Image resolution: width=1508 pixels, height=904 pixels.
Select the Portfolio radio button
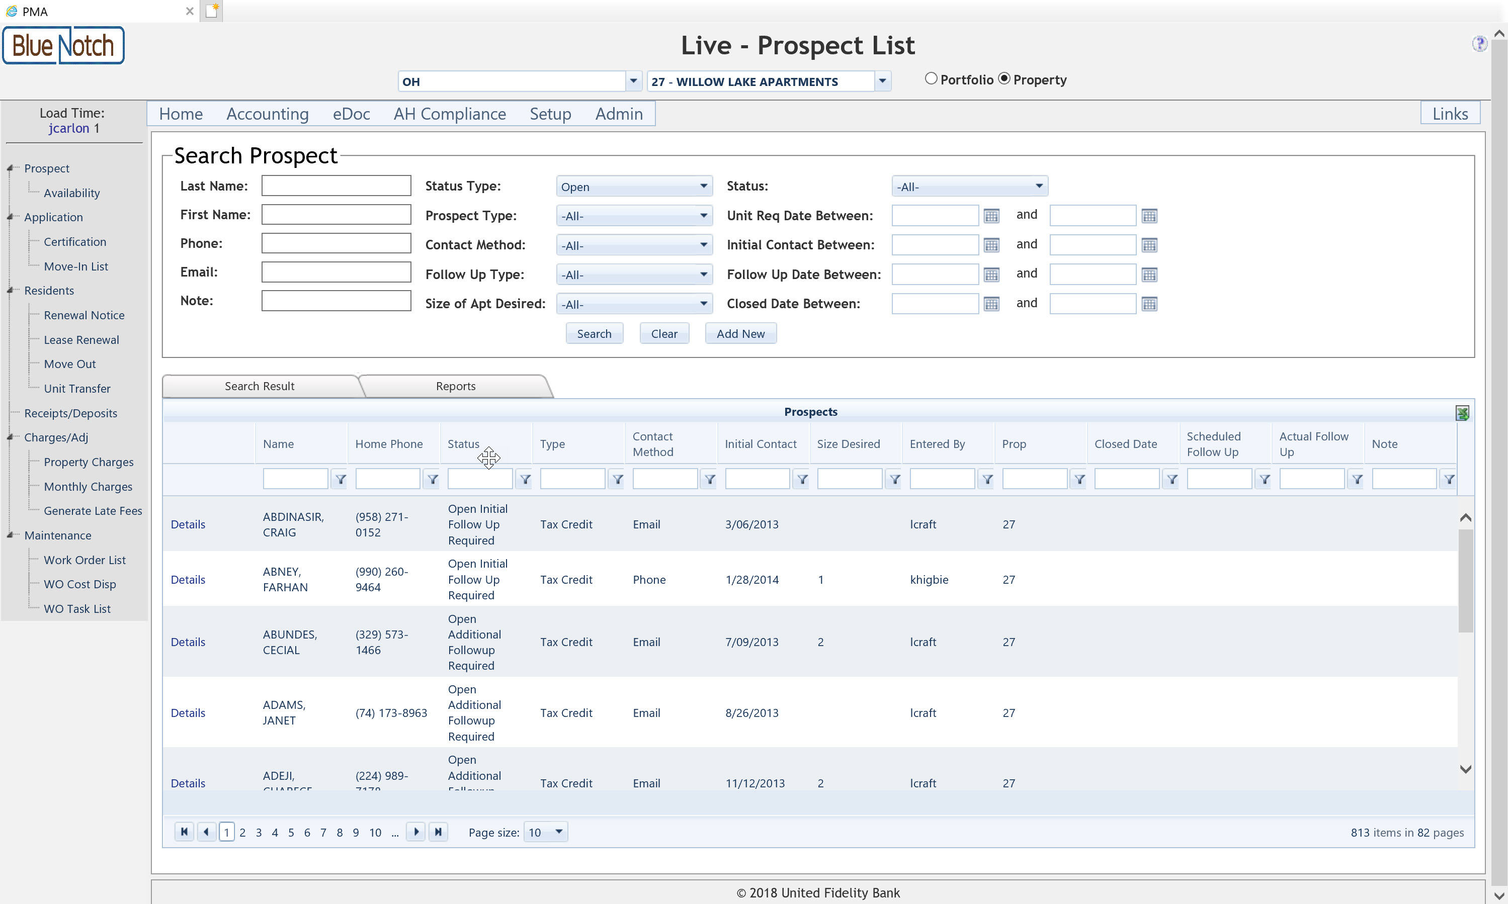(x=931, y=78)
